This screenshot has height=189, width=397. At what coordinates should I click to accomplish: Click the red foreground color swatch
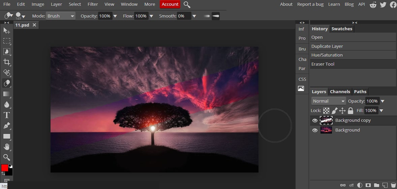tap(5, 168)
